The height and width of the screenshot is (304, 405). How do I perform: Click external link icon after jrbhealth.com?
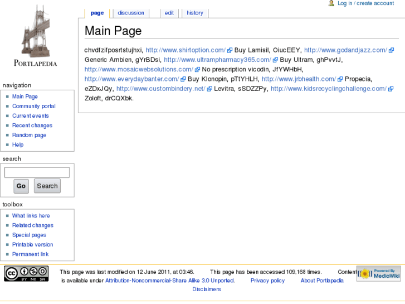(340, 79)
